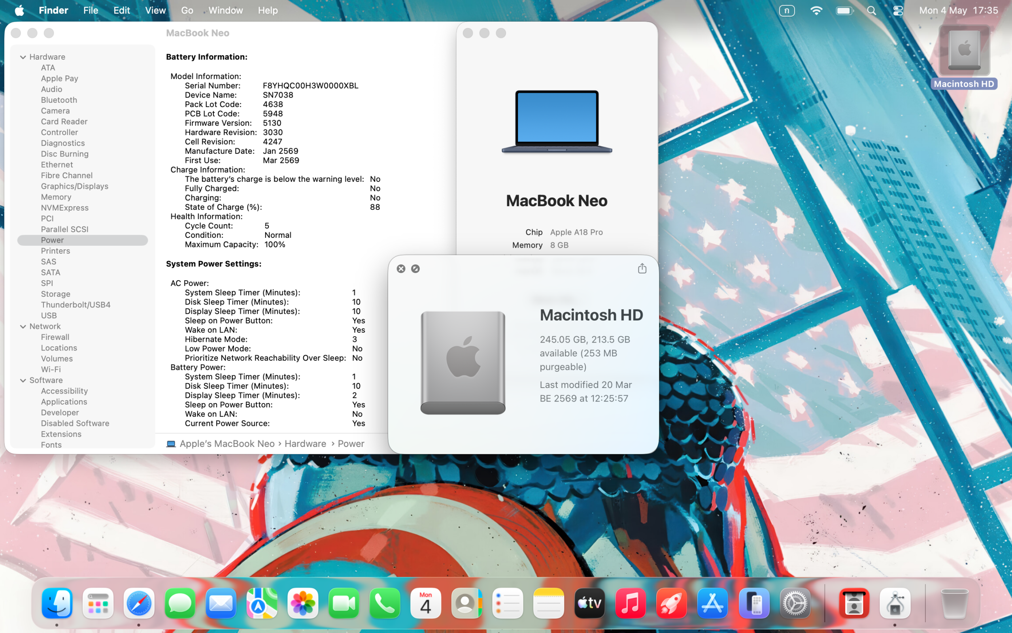Select Macintosh HD desktop drive icon
Image resolution: width=1012 pixels, height=633 pixels.
coord(964,51)
